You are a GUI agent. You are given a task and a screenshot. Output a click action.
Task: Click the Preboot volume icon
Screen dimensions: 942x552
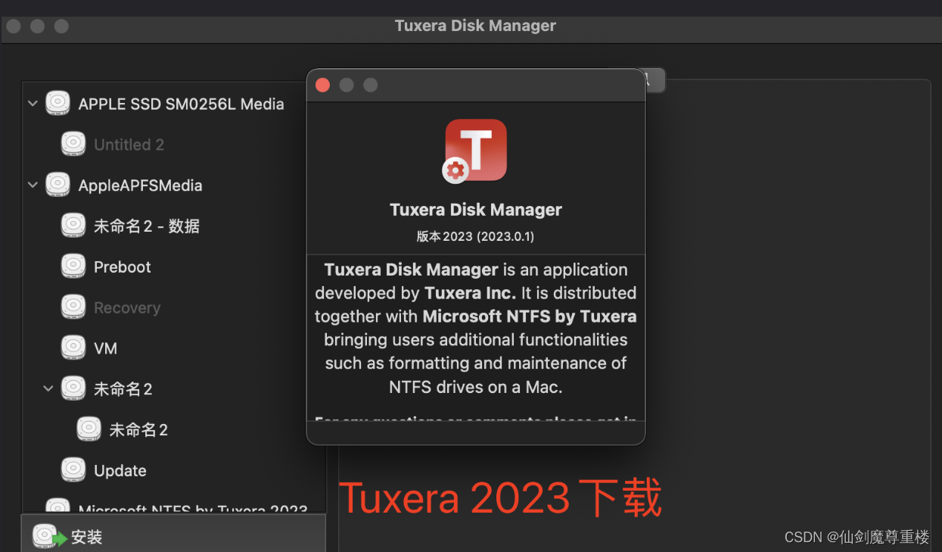[x=73, y=267]
